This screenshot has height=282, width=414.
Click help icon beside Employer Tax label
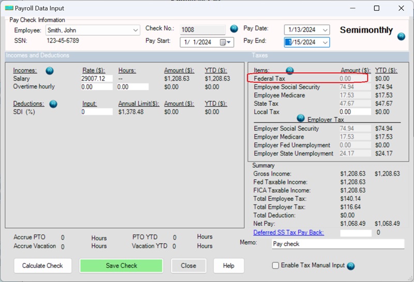click(302, 118)
